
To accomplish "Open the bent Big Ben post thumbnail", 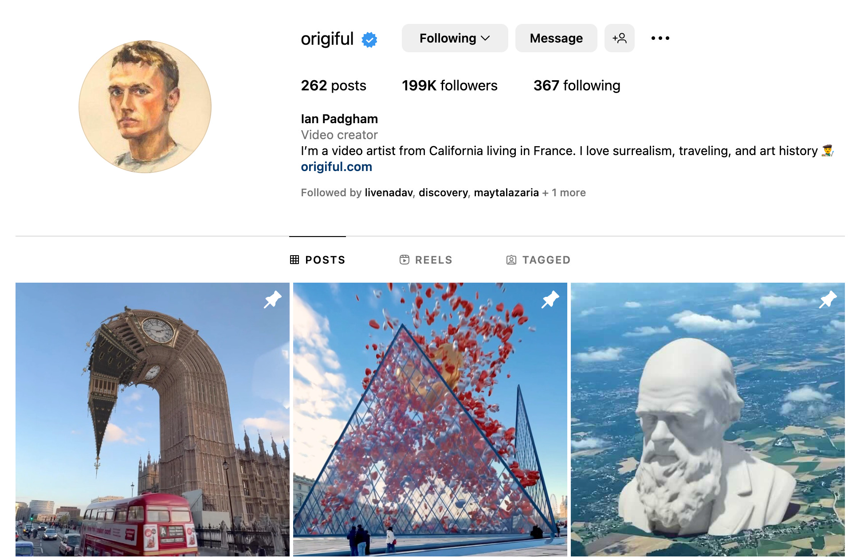I will pyautogui.click(x=153, y=420).
